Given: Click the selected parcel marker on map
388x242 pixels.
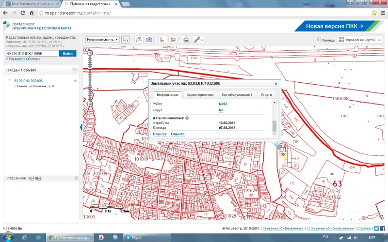Looking at the screenshot, I should 283,154.
